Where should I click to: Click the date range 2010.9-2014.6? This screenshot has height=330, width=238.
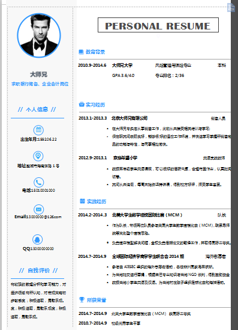coord(92,66)
